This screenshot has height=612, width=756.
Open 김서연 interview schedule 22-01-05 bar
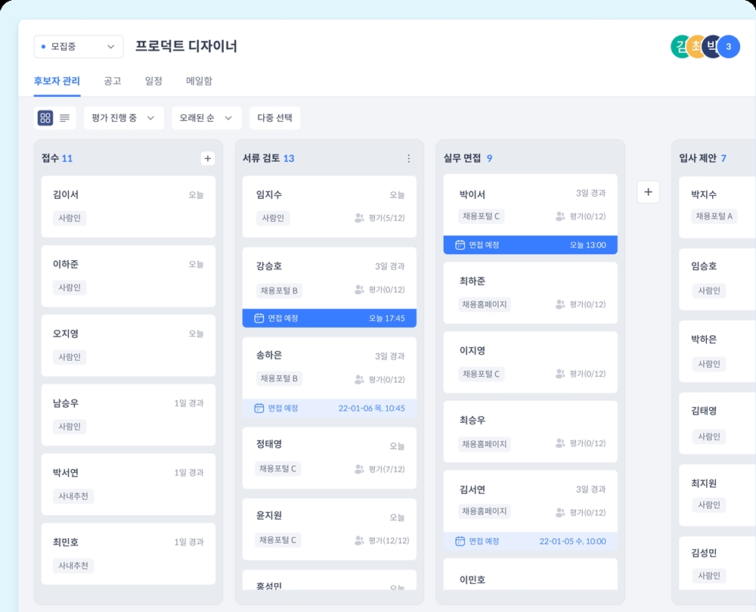(530, 542)
